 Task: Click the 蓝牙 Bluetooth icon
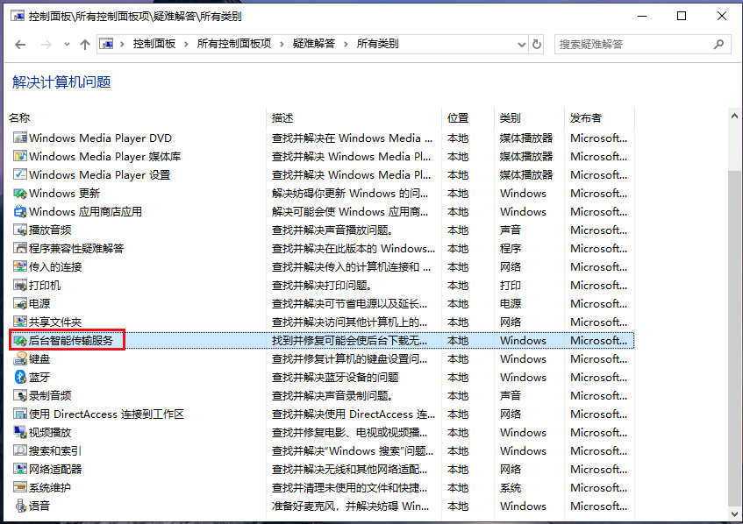(x=20, y=378)
